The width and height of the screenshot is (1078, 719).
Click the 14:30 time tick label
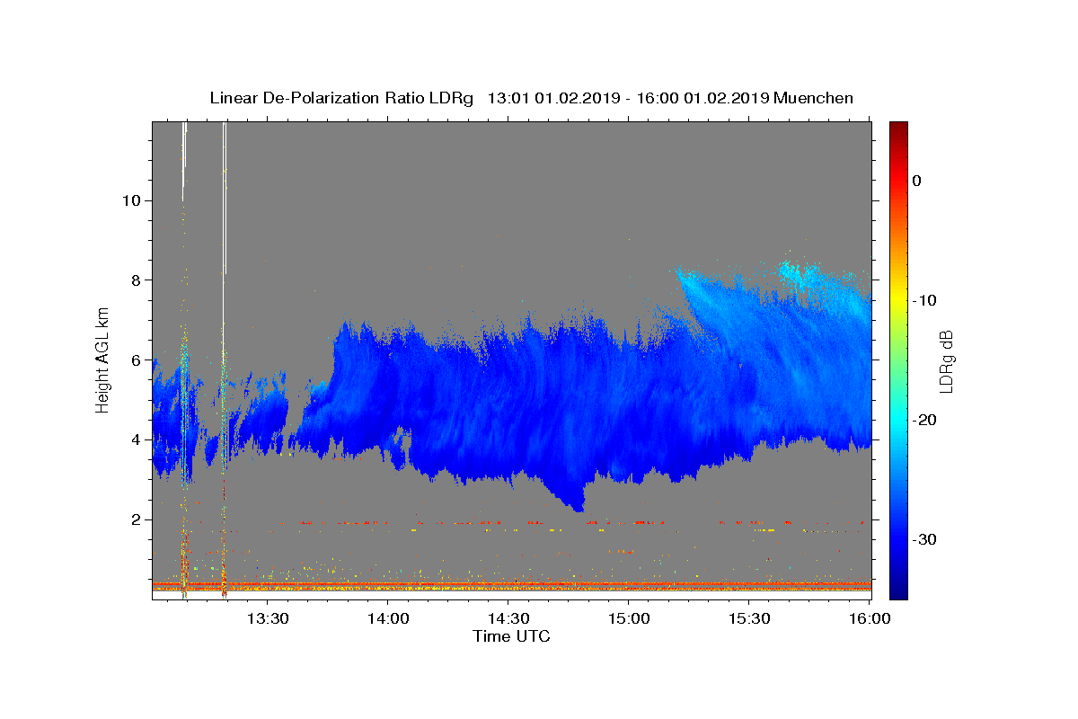[x=508, y=618]
